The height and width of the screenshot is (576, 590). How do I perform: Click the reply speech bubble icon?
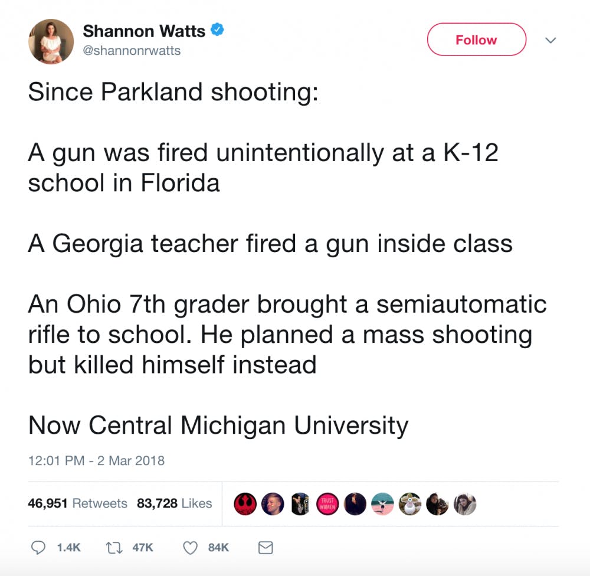tap(38, 548)
